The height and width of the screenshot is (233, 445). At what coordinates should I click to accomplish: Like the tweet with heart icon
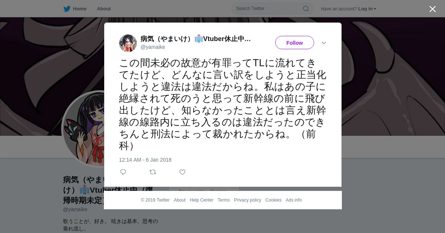tap(182, 172)
